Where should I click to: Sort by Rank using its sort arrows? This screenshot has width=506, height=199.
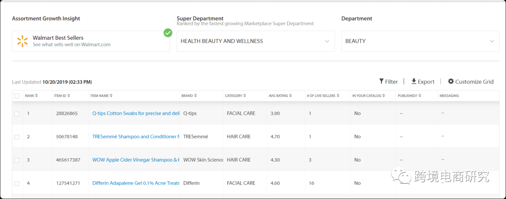point(37,96)
